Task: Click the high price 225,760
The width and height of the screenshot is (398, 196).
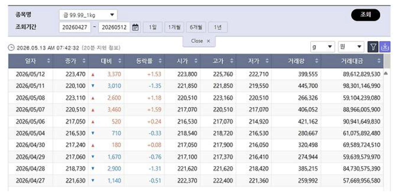Action: tap(223, 75)
